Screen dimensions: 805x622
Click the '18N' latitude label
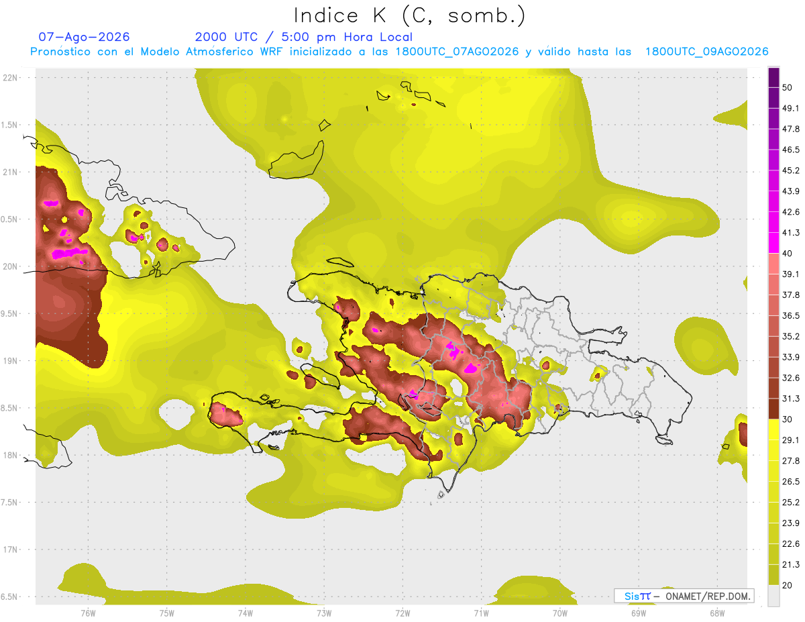pos(10,456)
